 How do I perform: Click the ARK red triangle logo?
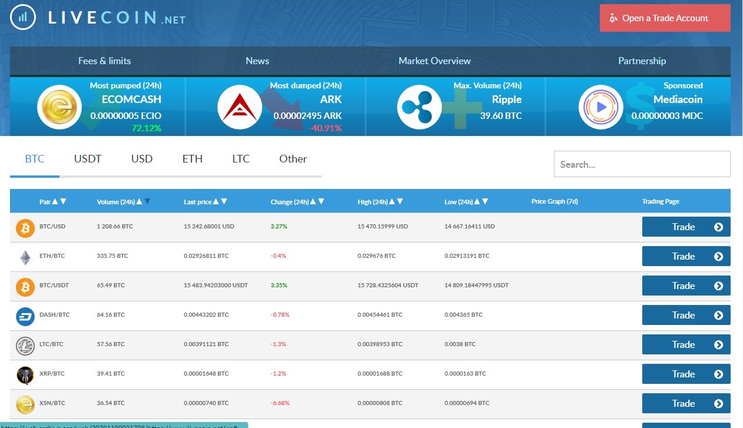click(x=239, y=107)
